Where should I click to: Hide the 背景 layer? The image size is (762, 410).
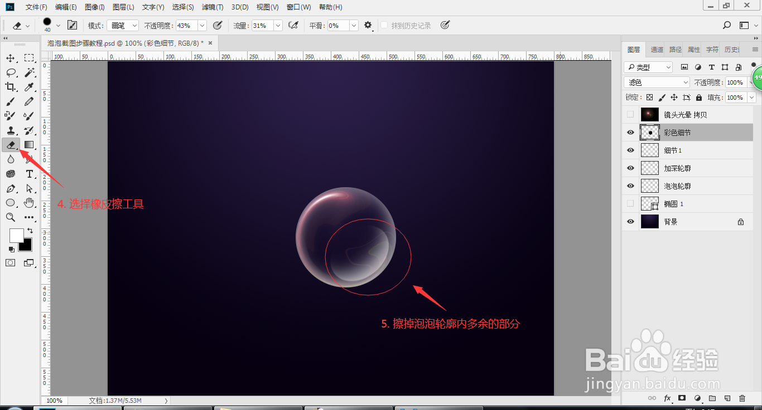[630, 222]
